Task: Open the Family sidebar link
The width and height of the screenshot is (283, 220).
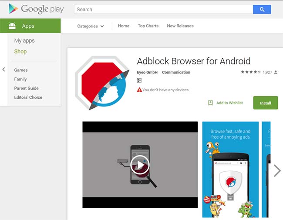Action: click(x=20, y=79)
